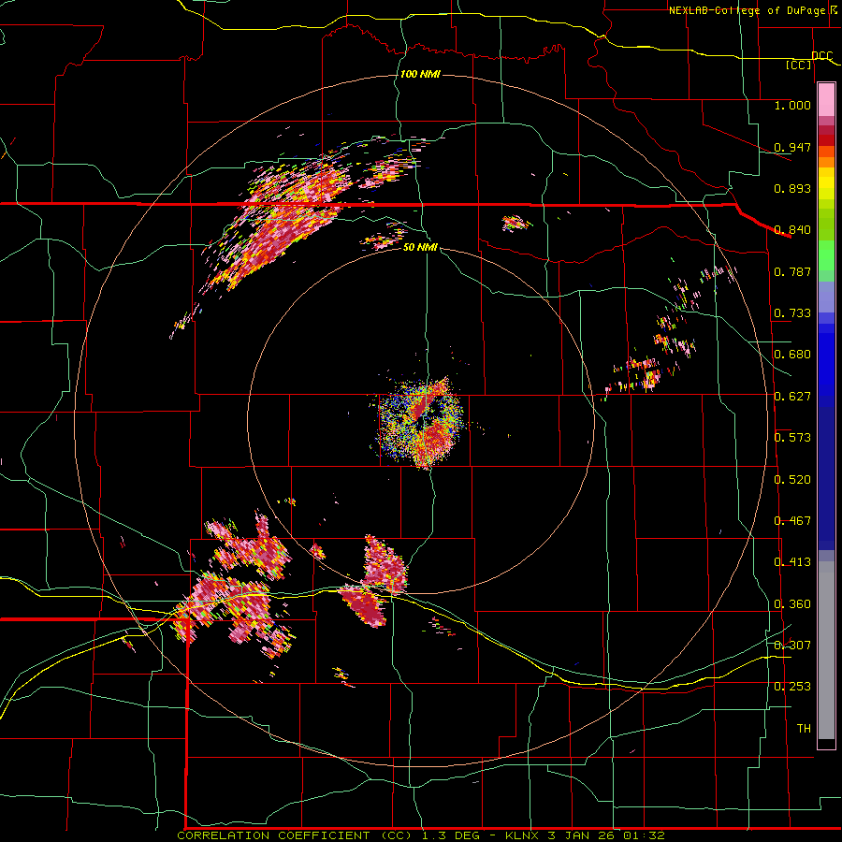Click the TH threshold label
The height and width of the screenshot is (842, 842).
(804, 729)
